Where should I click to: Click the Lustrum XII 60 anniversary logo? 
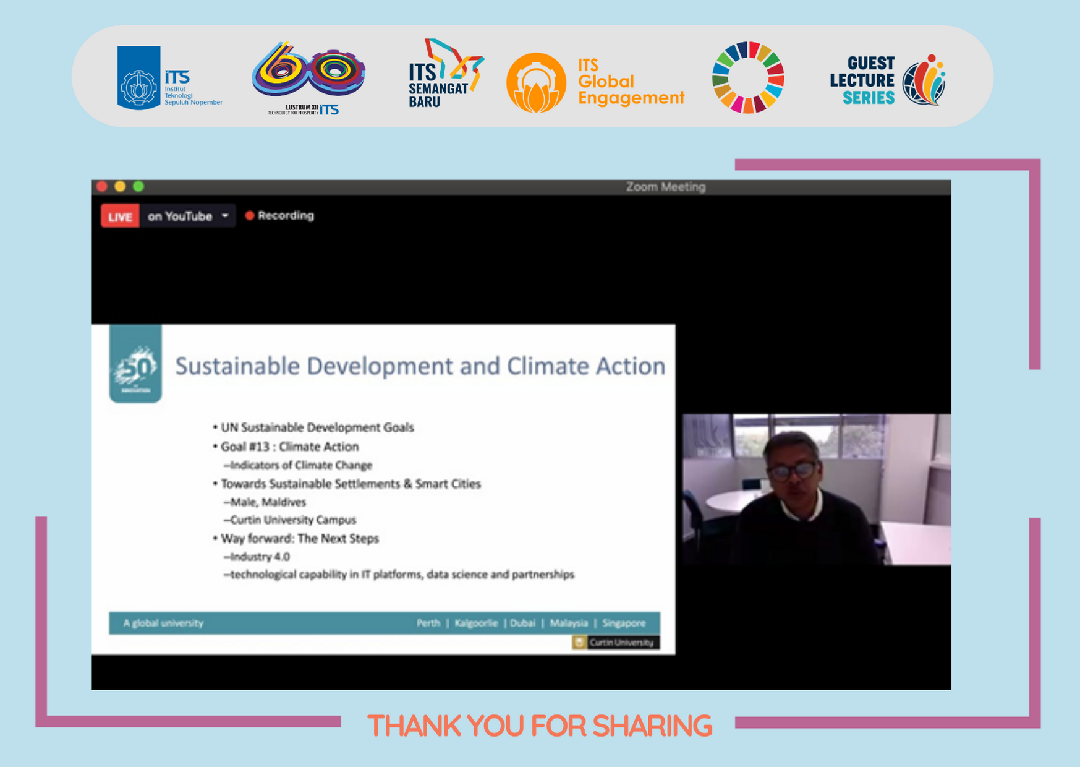tap(308, 77)
